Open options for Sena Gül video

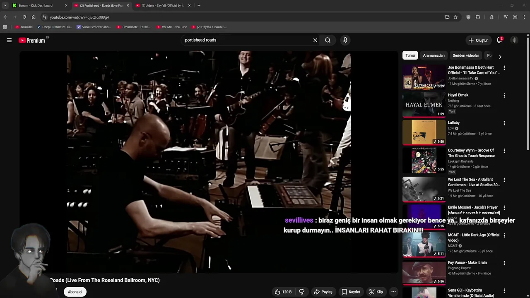pos(504,291)
